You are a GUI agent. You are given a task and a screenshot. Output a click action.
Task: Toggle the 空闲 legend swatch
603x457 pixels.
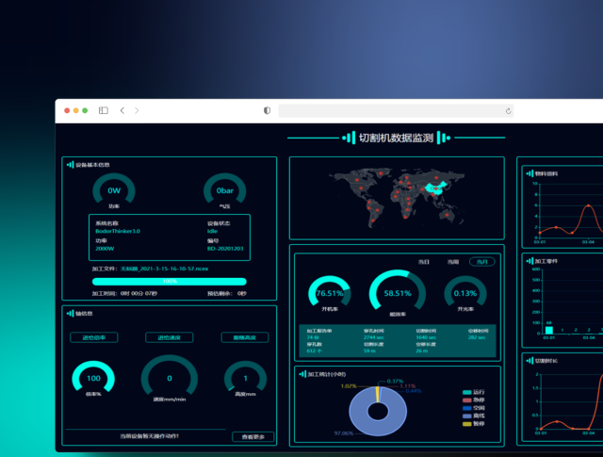coord(467,408)
